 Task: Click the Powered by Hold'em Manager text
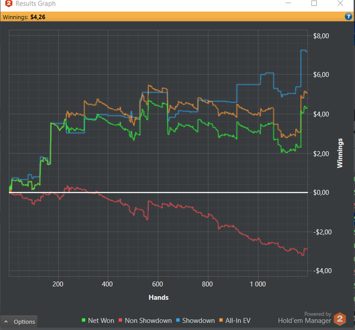pyautogui.click(x=304, y=317)
